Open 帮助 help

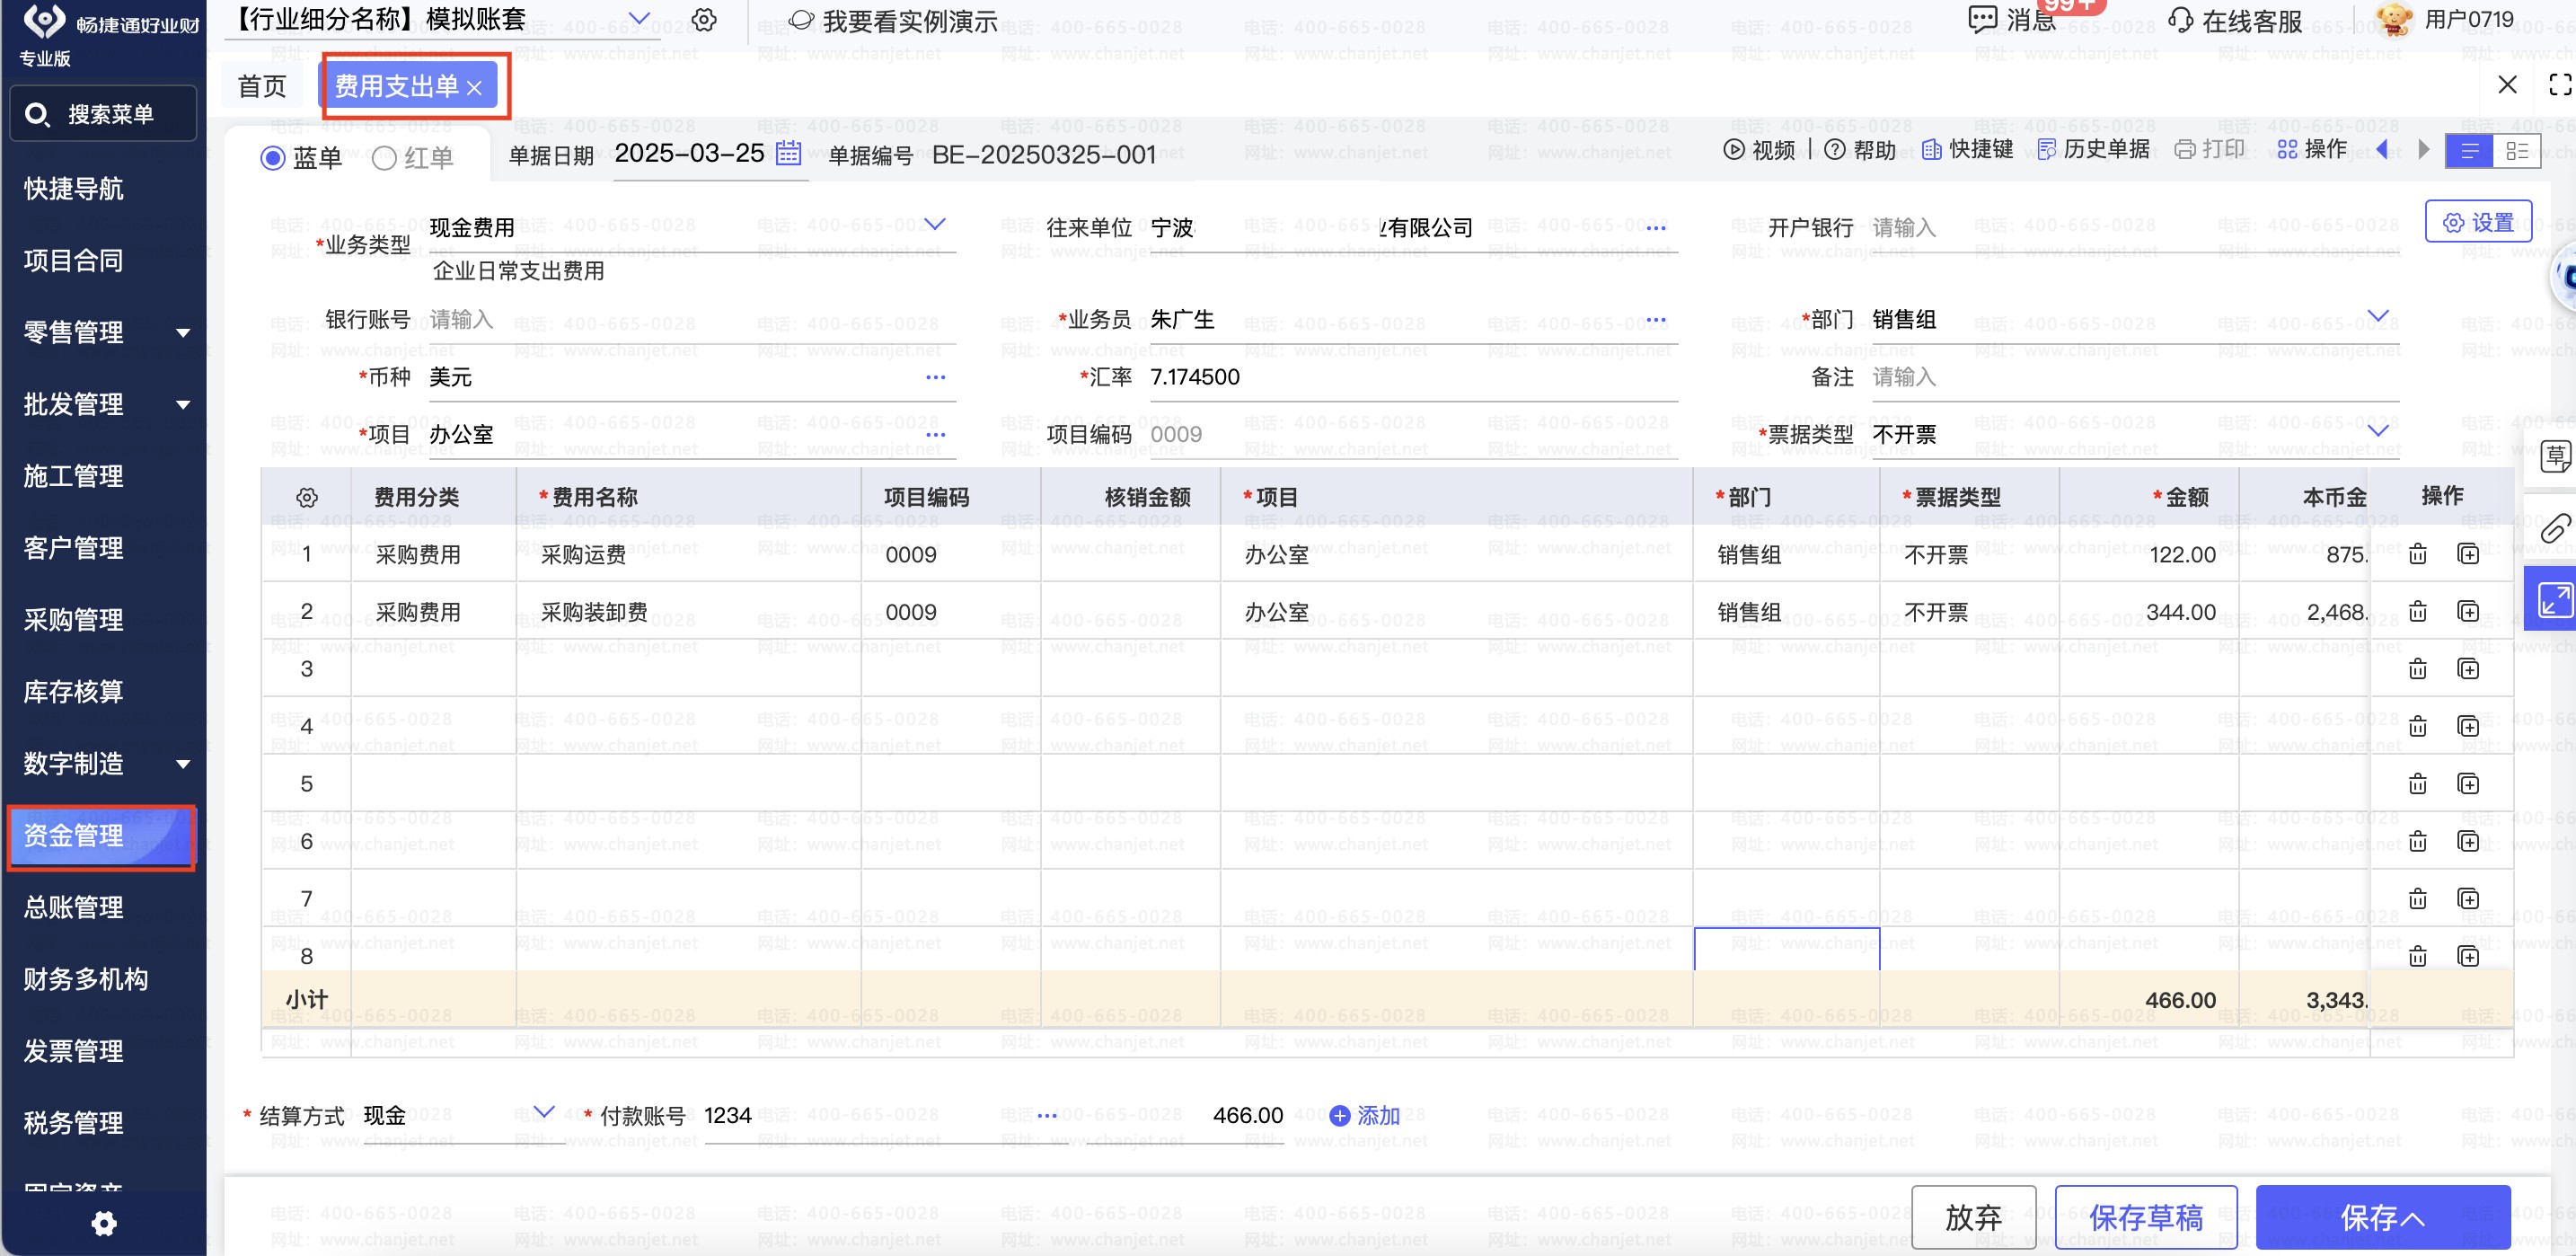click(x=1860, y=150)
